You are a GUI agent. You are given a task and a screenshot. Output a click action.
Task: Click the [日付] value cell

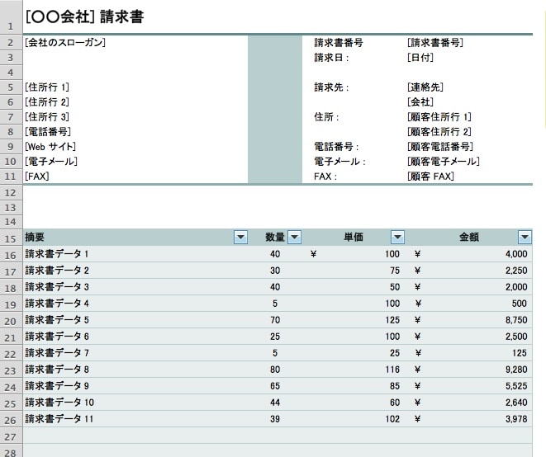coord(420,58)
